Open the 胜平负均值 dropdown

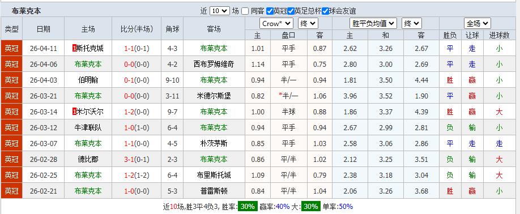point(373,24)
